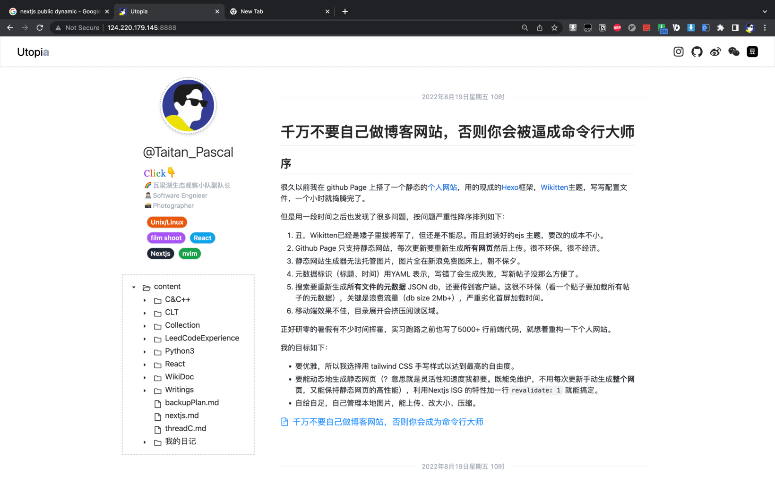Click the Click pointing-down text
Image resolution: width=775 pixels, height=484 pixels.
point(160,173)
